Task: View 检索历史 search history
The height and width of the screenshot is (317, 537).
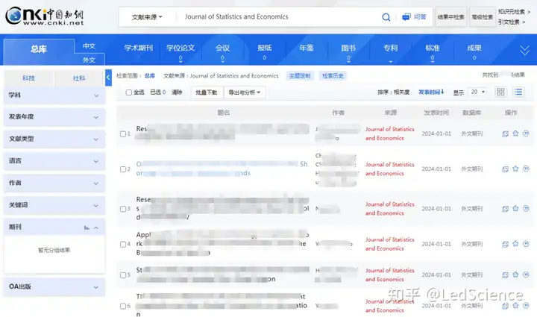Action: [x=333, y=76]
